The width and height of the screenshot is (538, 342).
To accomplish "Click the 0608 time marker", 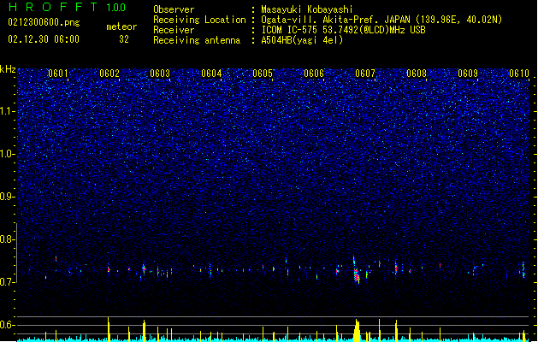I will tap(417, 74).
